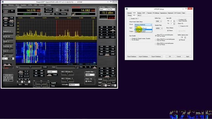Select the 160 meter band button
This screenshot has height=119, width=212.
[102, 27]
